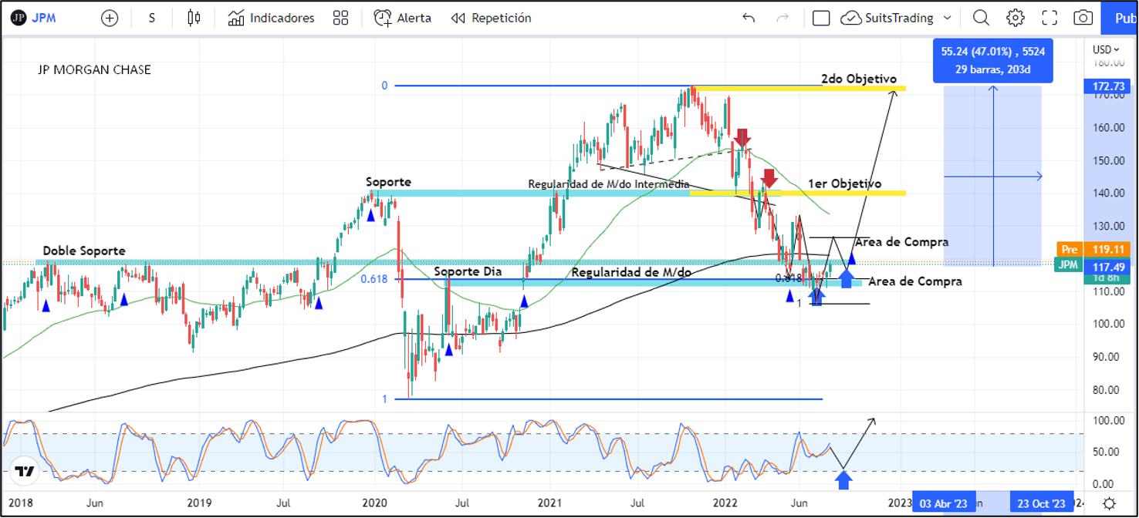
Task: Open chart settings gear in toolbar
Action: point(1016,18)
